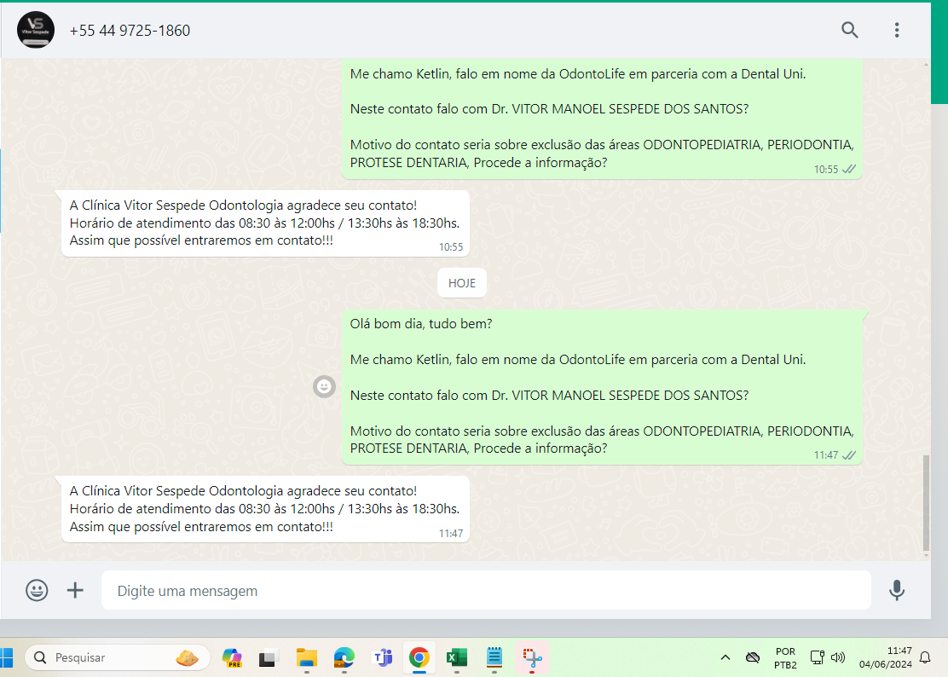The height and width of the screenshot is (677, 948).
Task: Click the Vitor Sespede contact profile picture
Action: click(36, 31)
